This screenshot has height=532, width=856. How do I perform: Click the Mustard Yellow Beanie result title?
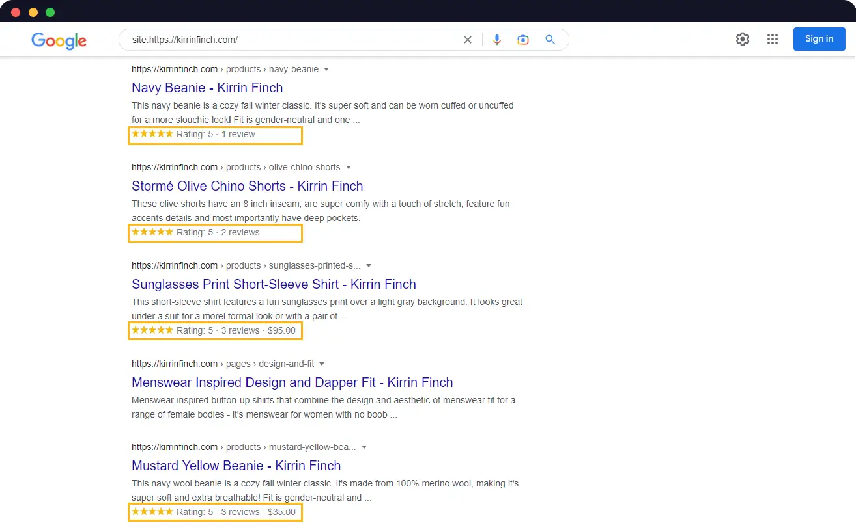tap(236, 466)
